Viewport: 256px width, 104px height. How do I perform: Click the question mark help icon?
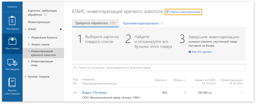pyautogui.click(x=190, y=52)
